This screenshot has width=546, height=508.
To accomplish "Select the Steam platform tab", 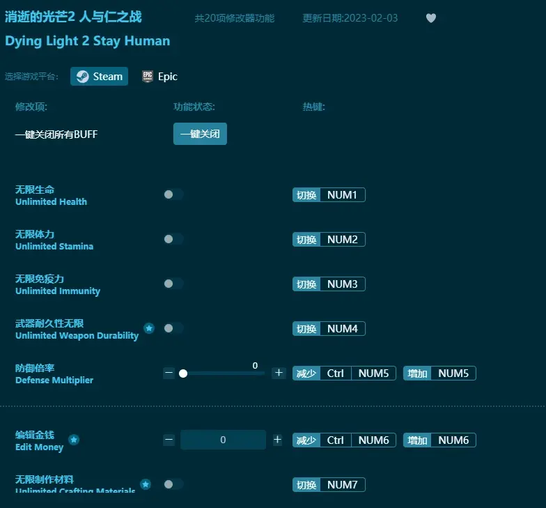I will point(99,77).
